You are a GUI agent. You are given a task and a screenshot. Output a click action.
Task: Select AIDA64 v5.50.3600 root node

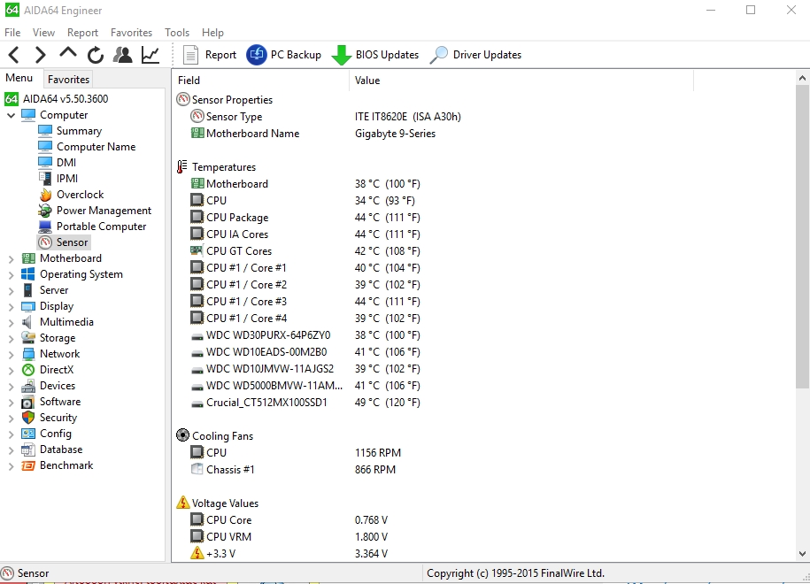tap(66, 98)
